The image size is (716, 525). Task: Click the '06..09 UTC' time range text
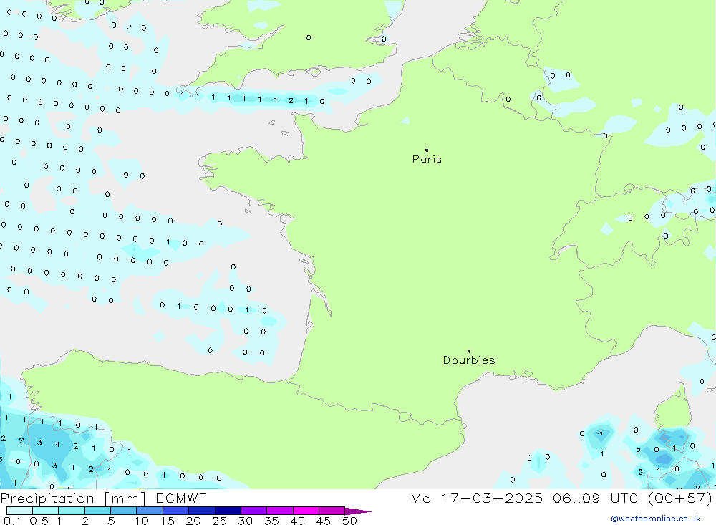595,498
